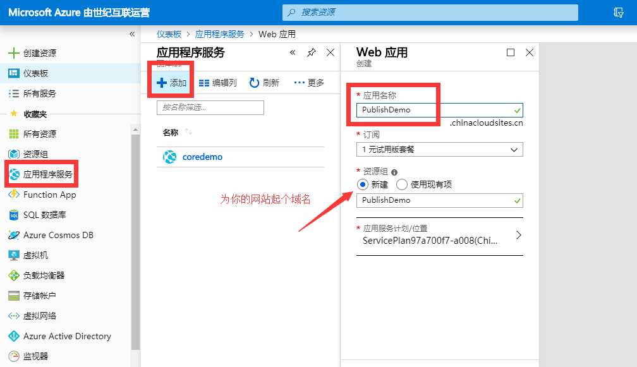Click the search resources box
This screenshot has height=367, width=637.
[430, 13]
